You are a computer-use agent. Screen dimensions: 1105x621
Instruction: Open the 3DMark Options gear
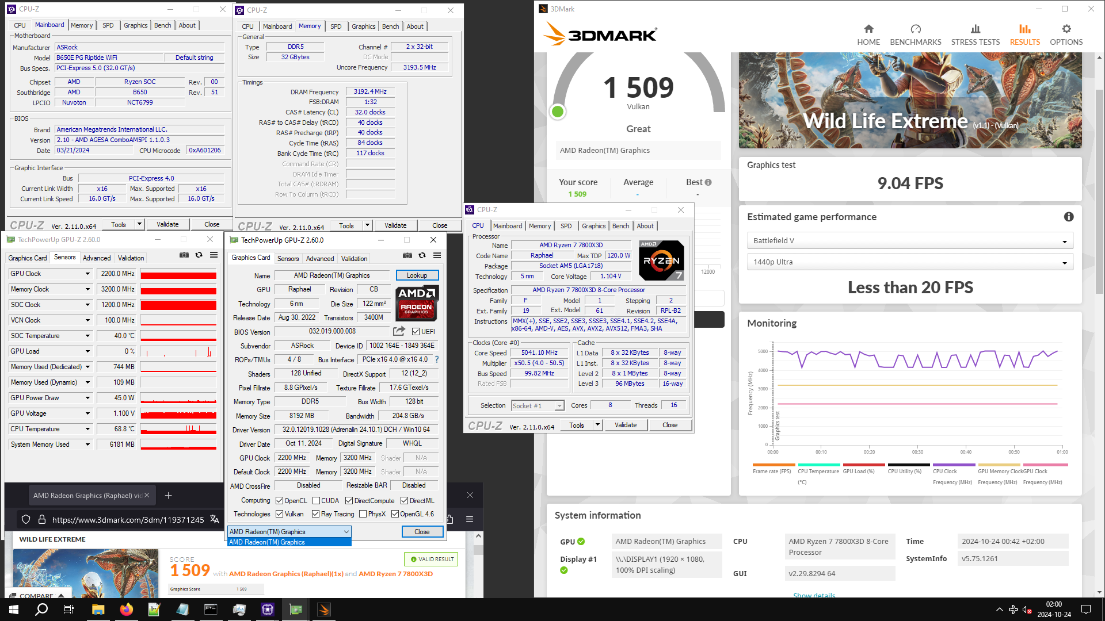[1066, 34]
